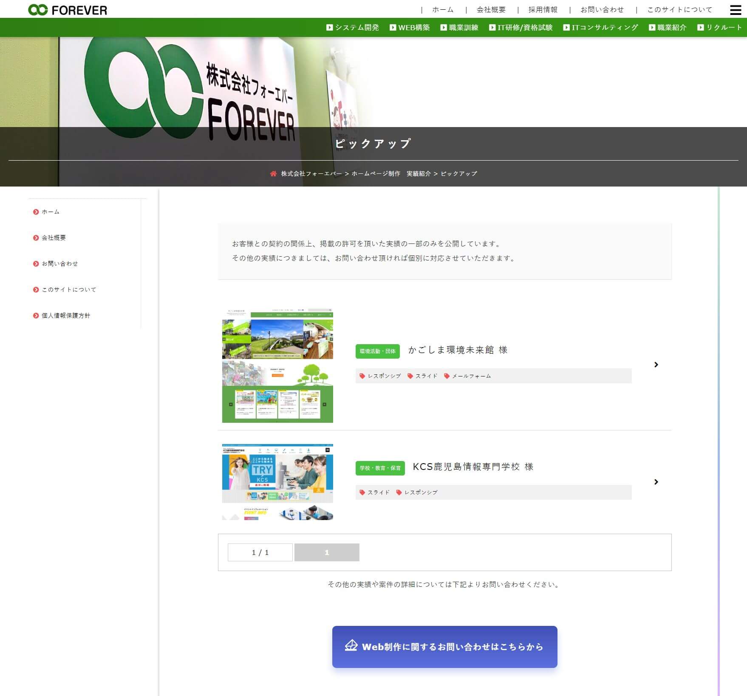
Task: Click the red circle icon beside sidebar ホーム
Action: [x=36, y=212]
